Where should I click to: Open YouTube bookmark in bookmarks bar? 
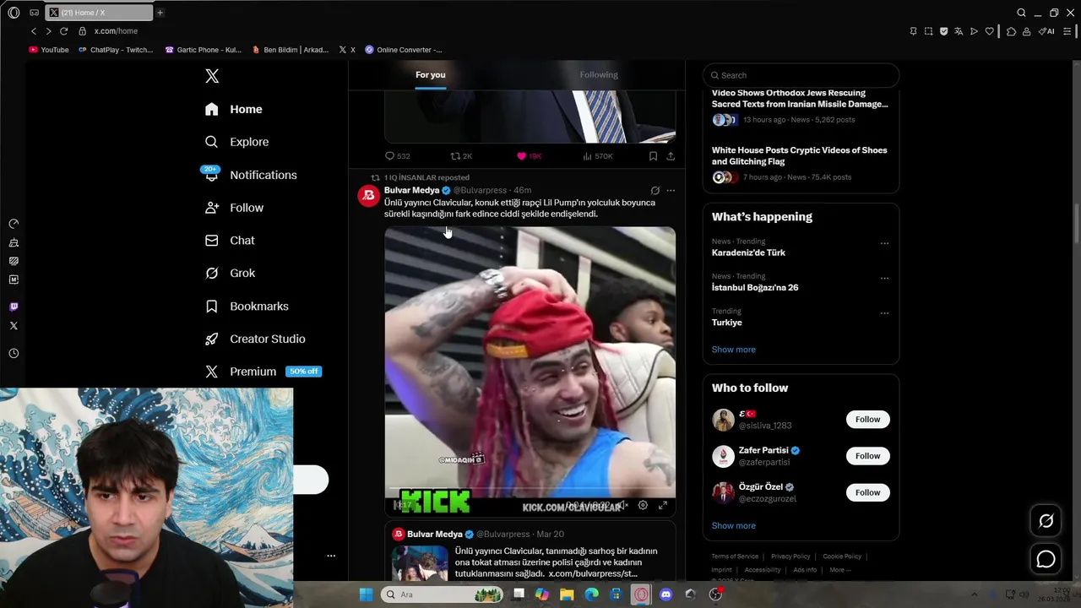(49, 50)
